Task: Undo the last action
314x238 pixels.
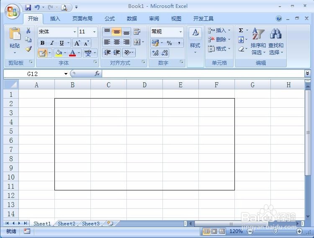Action: (x=37, y=8)
